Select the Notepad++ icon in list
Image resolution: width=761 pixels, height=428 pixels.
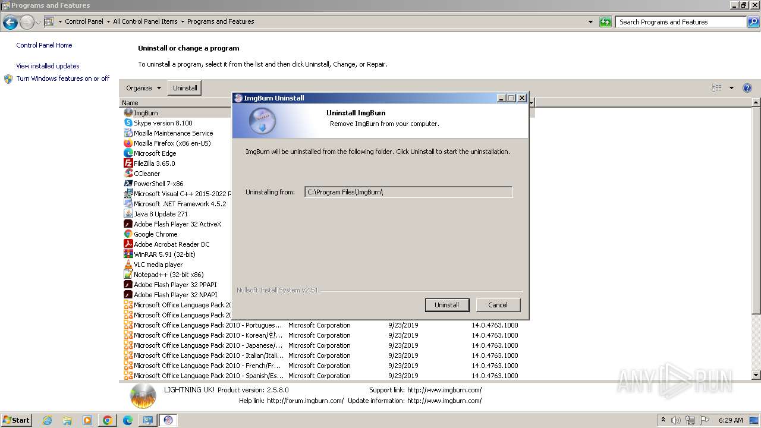128,275
